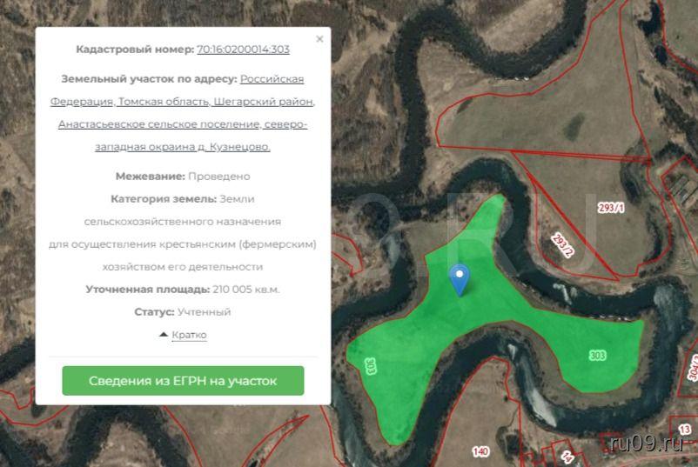Image resolution: width=698 pixels, height=467 pixels.
Task: Click Анастасьевское сельское поселение address line
Action: pyautogui.click(x=183, y=124)
